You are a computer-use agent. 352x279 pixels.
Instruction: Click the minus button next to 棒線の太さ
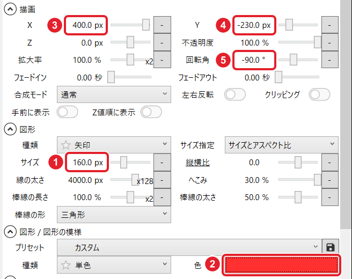click(330, 197)
